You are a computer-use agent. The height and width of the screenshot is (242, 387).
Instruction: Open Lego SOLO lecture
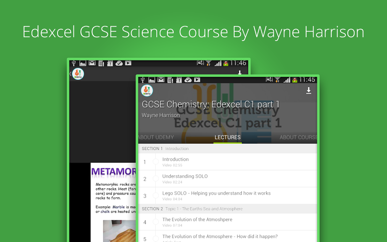click(227, 196)
